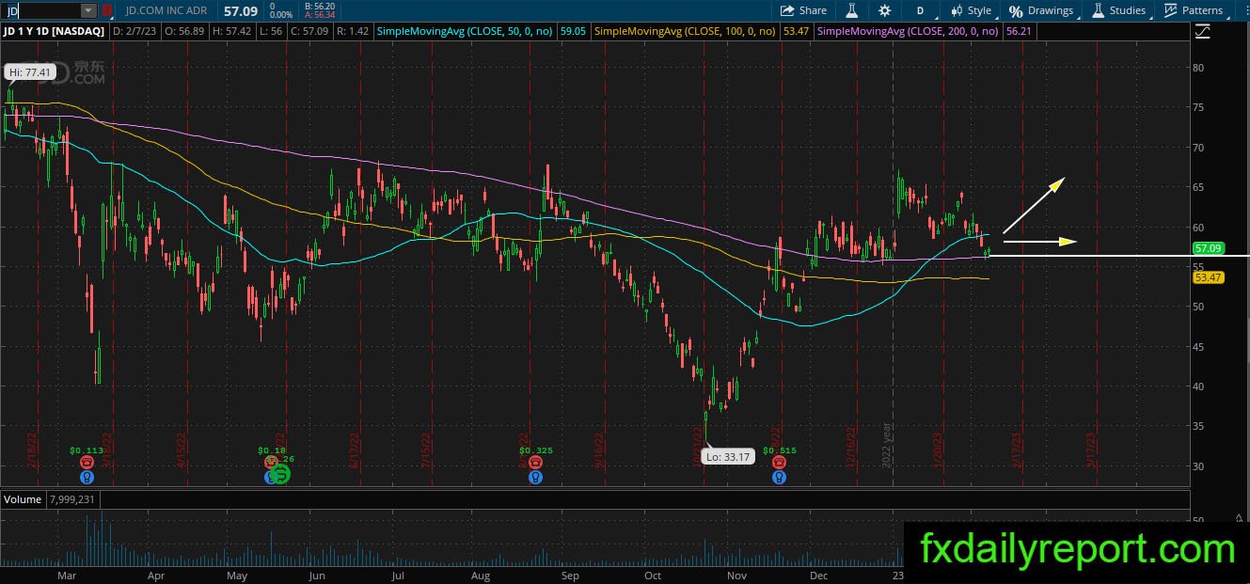The image size is (1250, 584).
Task: Click SimpleMovingAvg (CLOSE, 200, 0, no) label
Action: coord(909,31)
